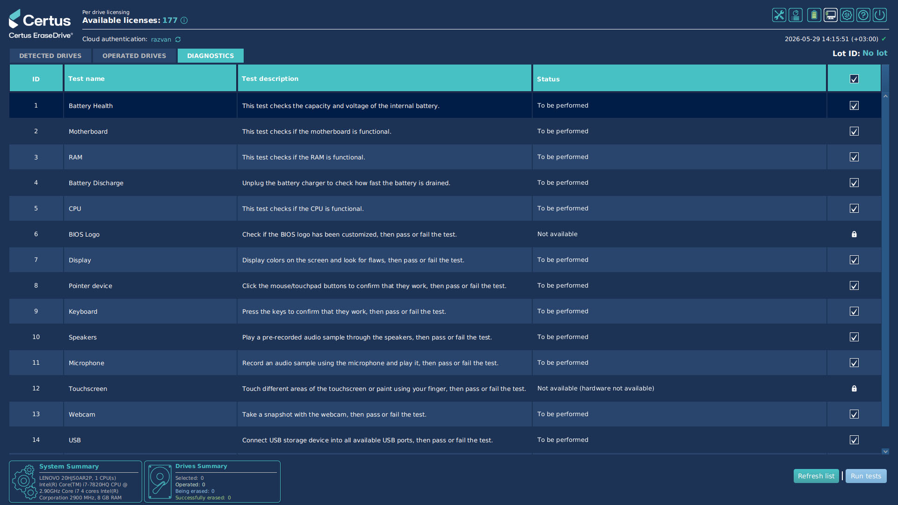Uncheck the Battery Health test checkbox
898x505 pixels.
click(x=855, y=106)
